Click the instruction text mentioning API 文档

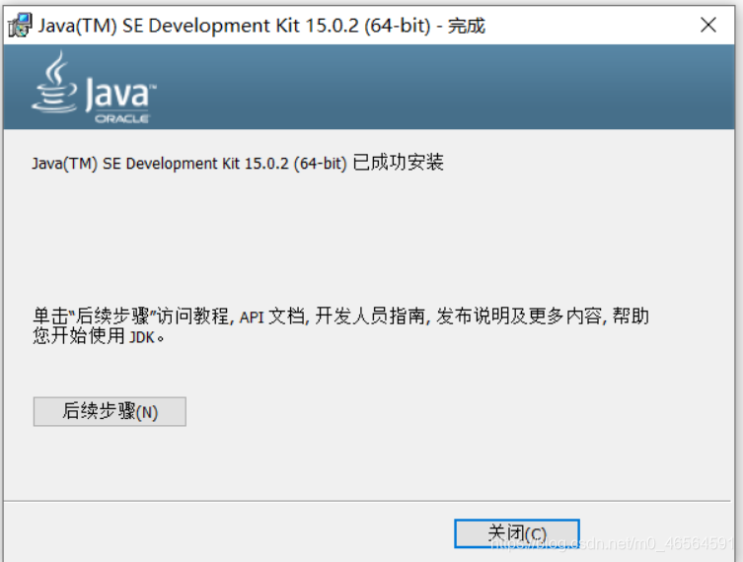[x=340, y=325]
